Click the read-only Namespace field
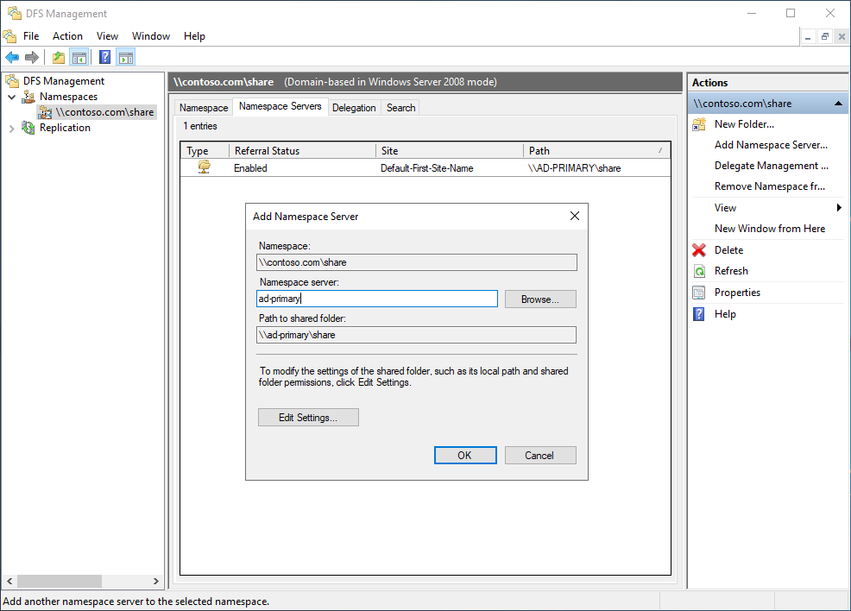The image size is (851, 611). pos(417,262)
